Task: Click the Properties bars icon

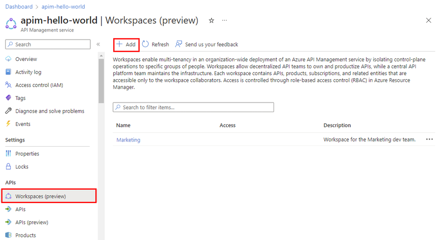Action: [9, 153]
